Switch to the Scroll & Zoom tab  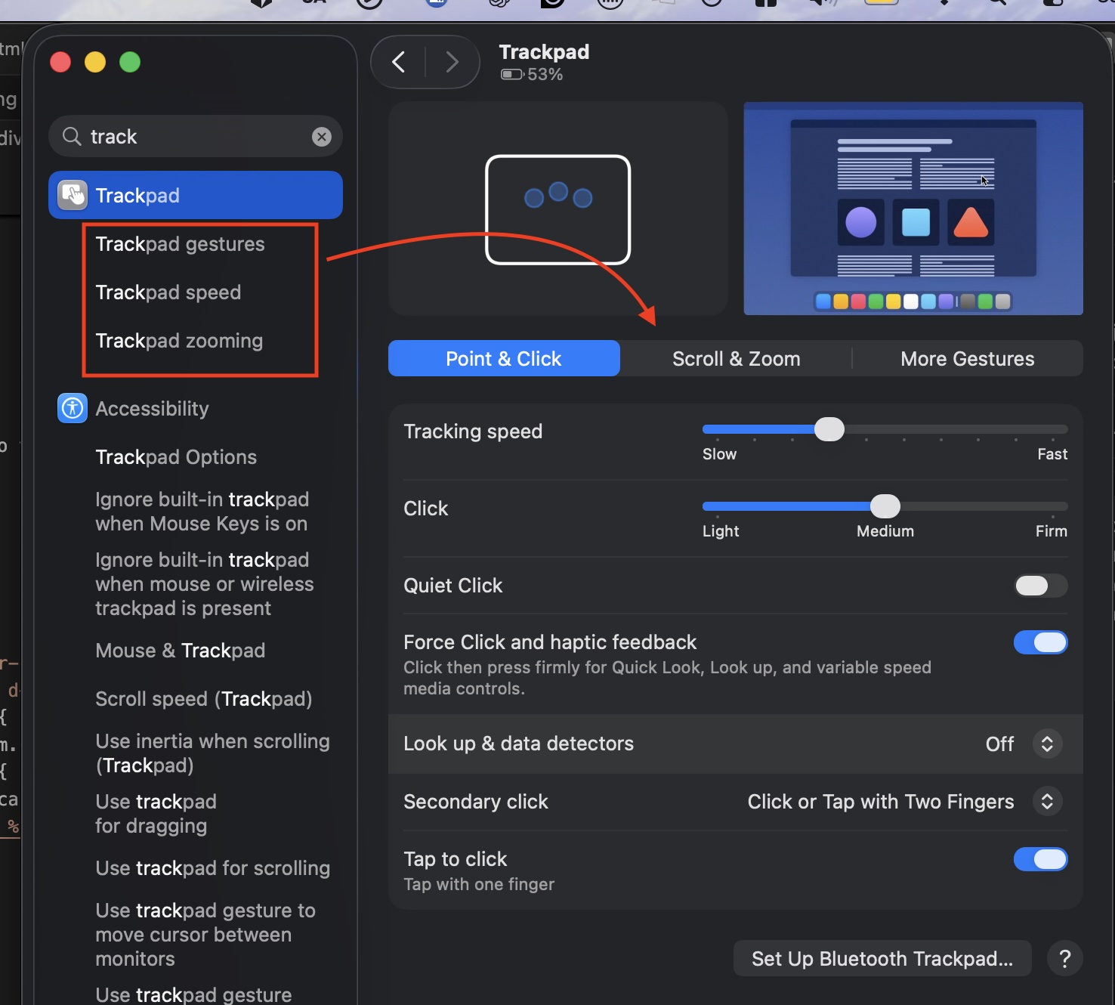click(735, 358)
